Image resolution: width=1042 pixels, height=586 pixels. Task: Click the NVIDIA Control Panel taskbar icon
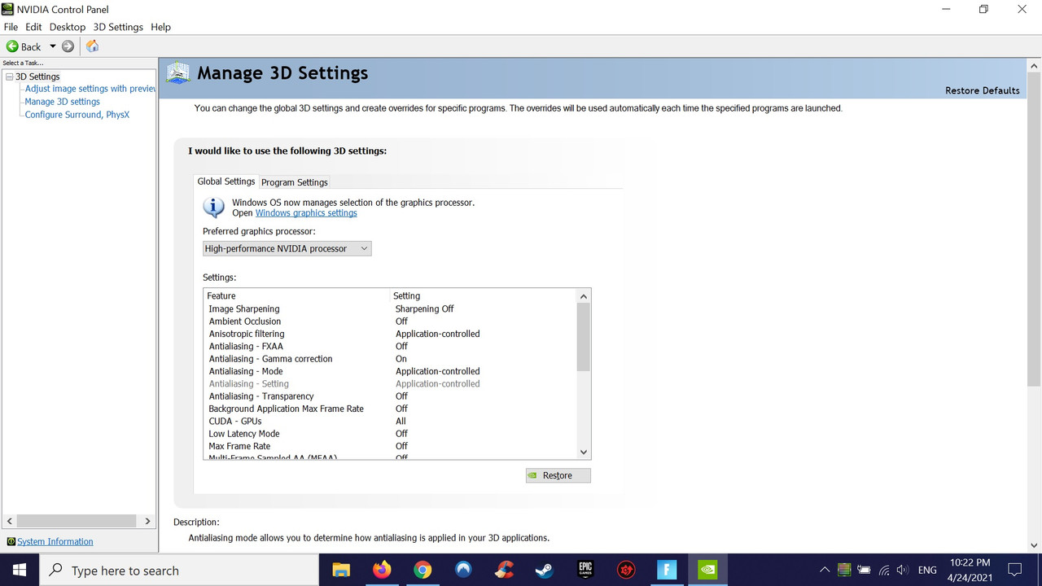pyautogui.click(x=707, y=570)
